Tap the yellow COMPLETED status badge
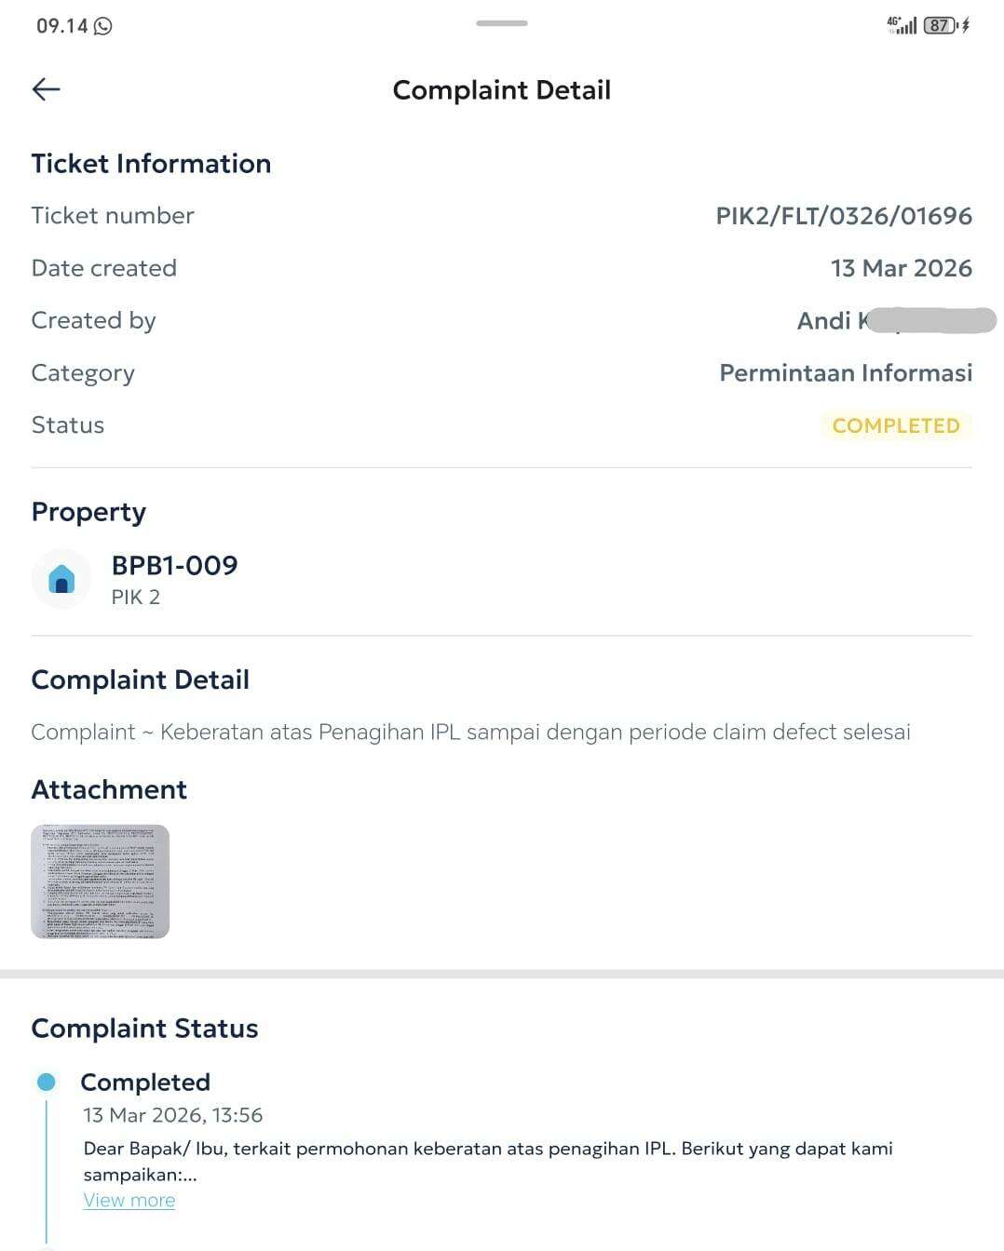The image size is (1004, 1251). pos(895,425)
